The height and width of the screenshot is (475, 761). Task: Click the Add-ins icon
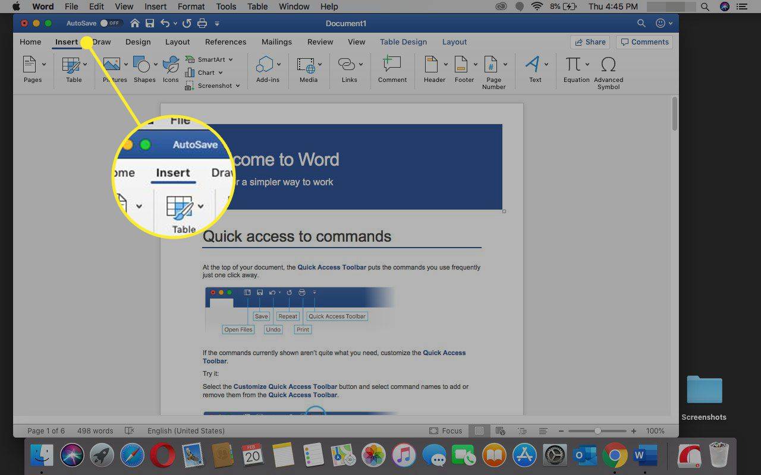click(x=265, y=64)
